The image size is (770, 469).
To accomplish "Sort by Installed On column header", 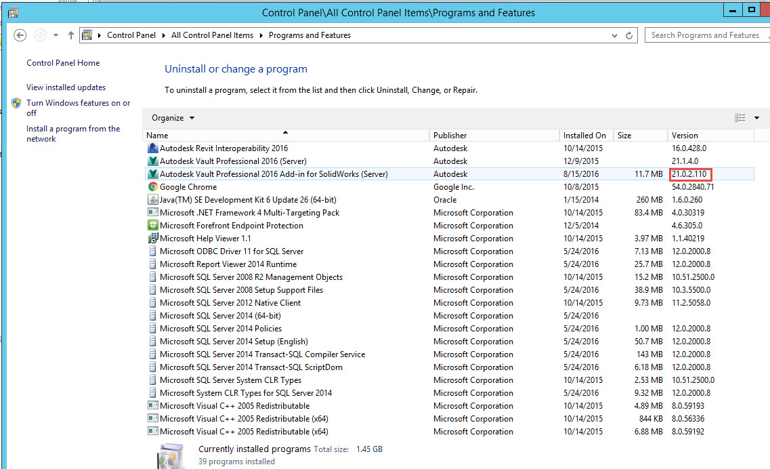I will (x=586, y=135).
